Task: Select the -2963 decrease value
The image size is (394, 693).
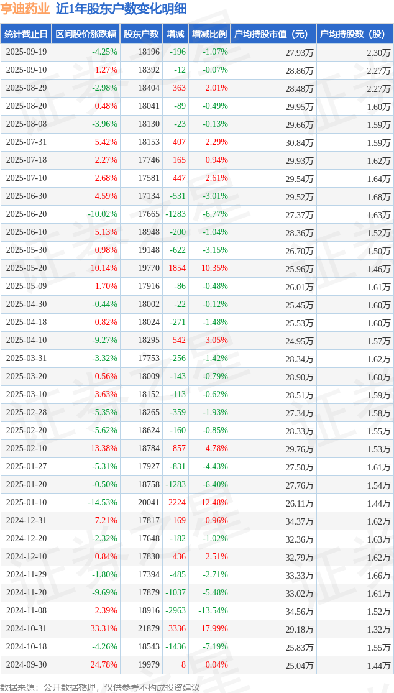Action: coord(176,611)
